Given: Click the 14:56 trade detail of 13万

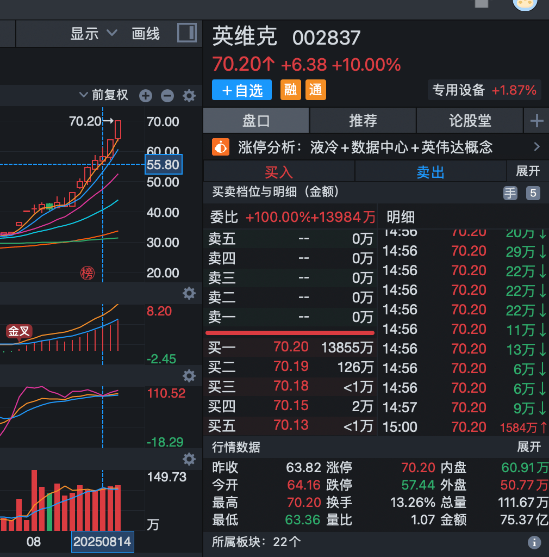Looking at the screenshot, I should click(x=465, y=349).
